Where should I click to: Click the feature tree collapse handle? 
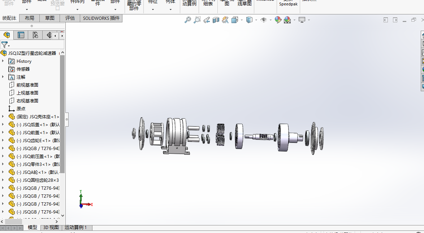tap(66, 119)
